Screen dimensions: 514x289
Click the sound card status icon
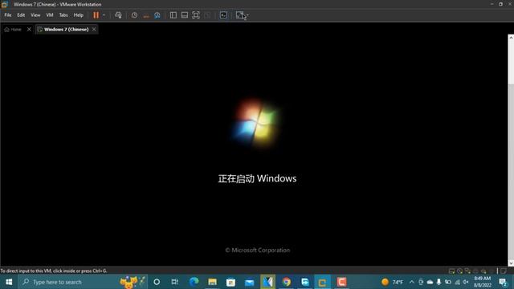483,271
